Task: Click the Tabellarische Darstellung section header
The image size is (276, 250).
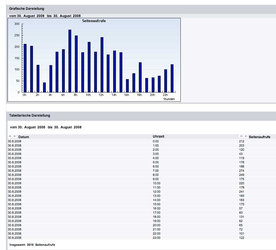Action: (x=30, y=115)
